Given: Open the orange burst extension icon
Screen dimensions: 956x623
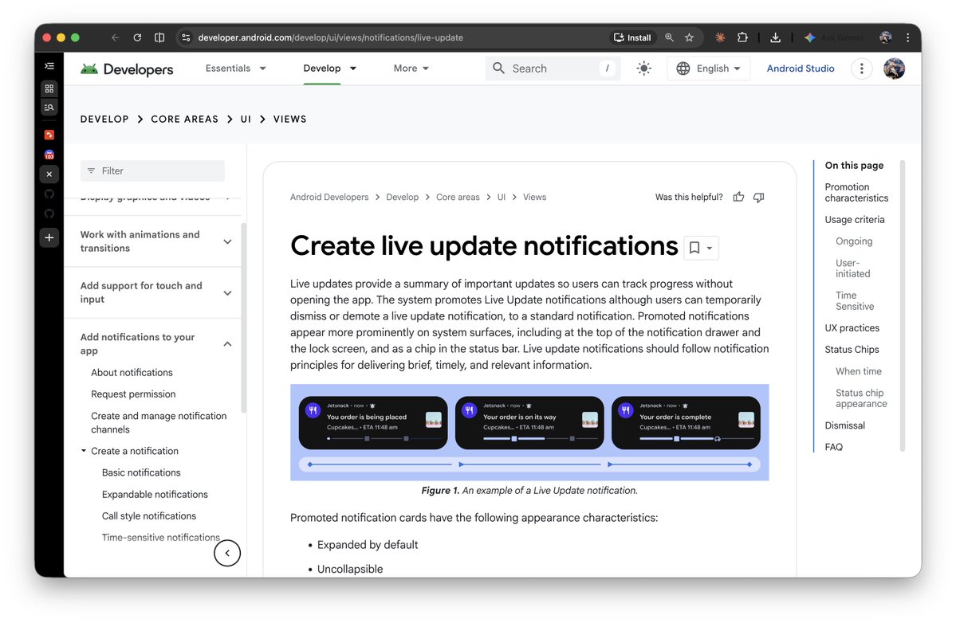Looking at the screenshot, I should [x=720, y=37].
